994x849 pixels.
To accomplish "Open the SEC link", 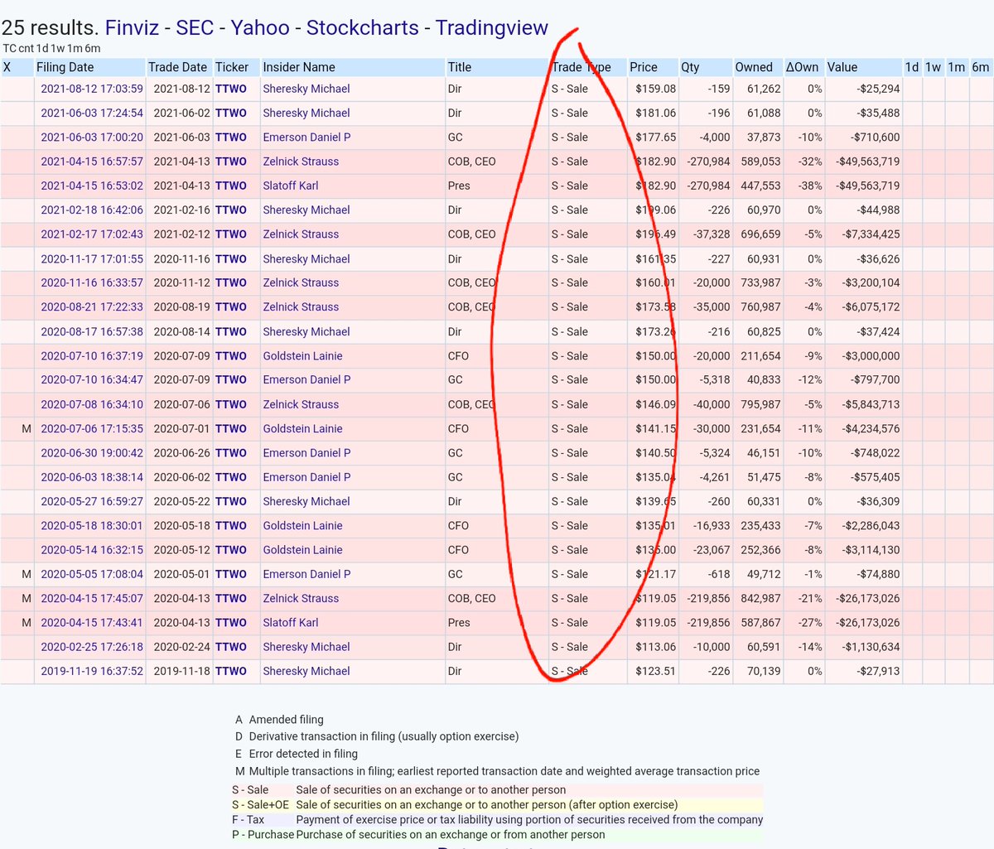I will [195, 27].
